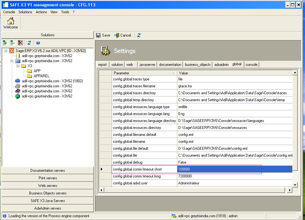This screenshot has height=220, width=305.
Task: Click the refresh icon in Solutions toolbar
Action: (x=29, y=43)
